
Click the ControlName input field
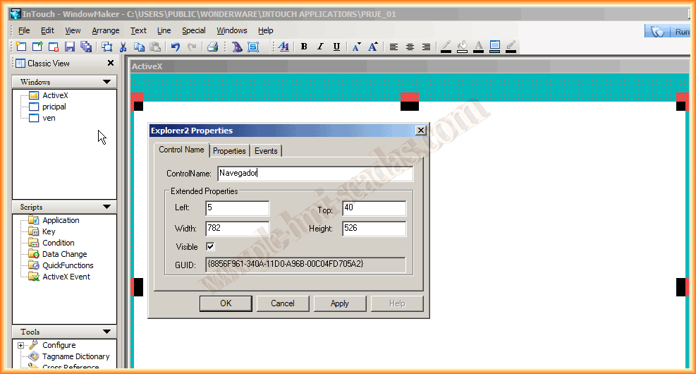310,173
